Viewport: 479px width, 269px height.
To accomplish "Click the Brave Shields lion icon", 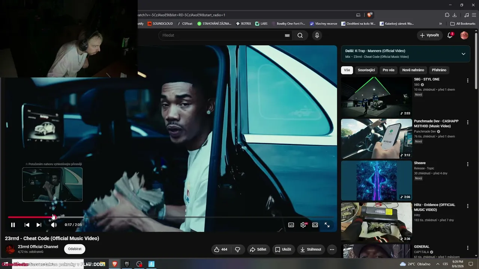I will point(369,15).
